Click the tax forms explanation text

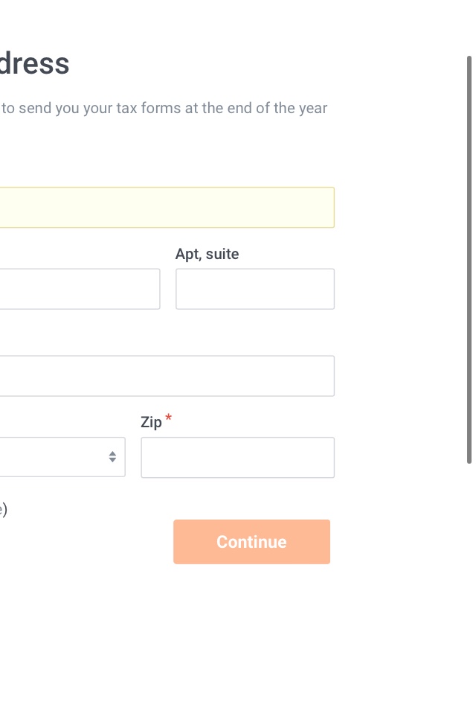164,108
